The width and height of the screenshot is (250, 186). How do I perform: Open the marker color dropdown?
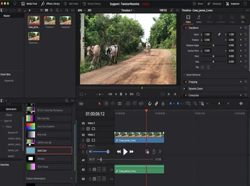(x=181, y=104)
